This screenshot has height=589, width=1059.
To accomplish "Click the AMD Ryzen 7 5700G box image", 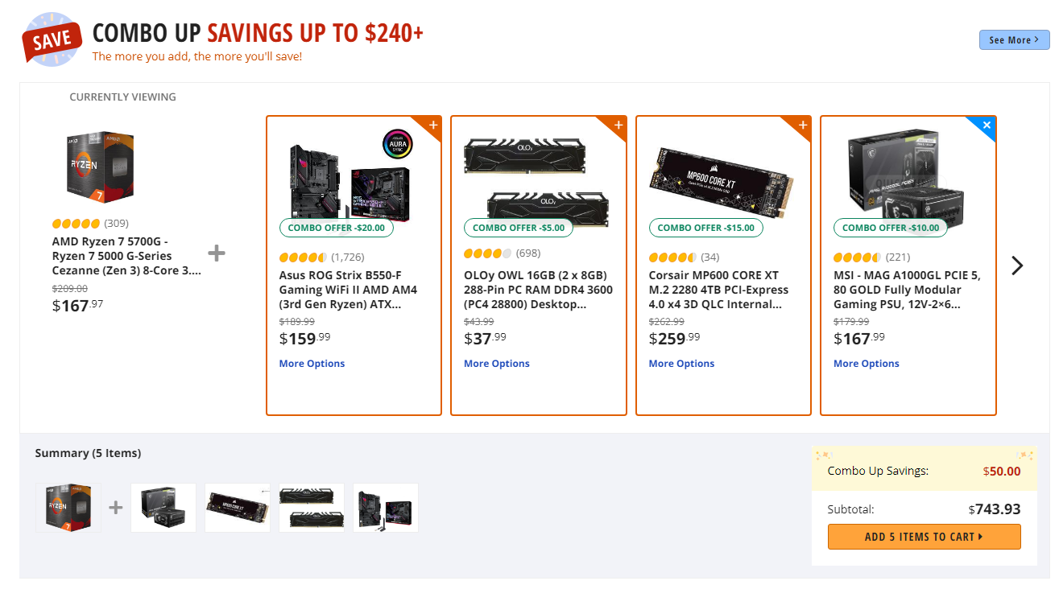I will (x=99, y=167).
